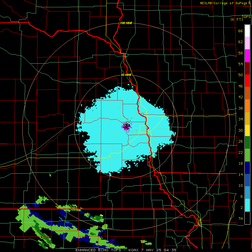
Task: Click the '[K FT]' units label
Action: (237, 19)
